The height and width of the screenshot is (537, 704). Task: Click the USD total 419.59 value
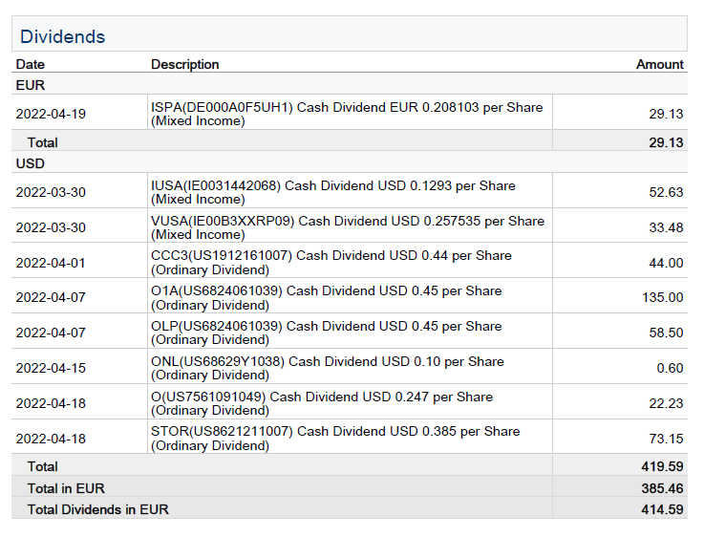662,466
